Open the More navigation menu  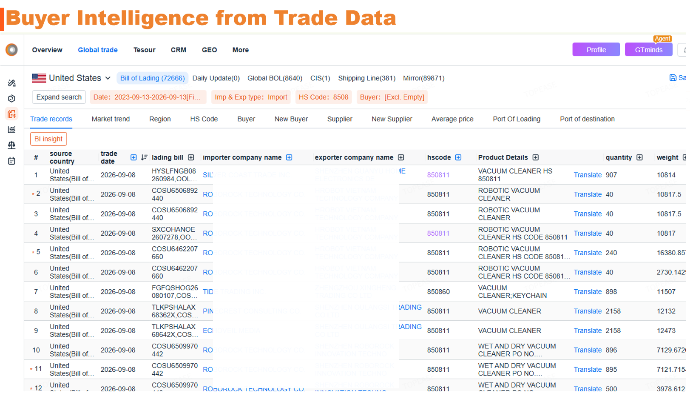pyautogui.click(x=241, y=50)
